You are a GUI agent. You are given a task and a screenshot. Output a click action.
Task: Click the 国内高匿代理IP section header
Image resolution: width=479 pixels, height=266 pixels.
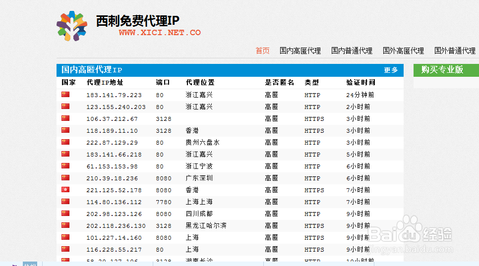point(92,70)
